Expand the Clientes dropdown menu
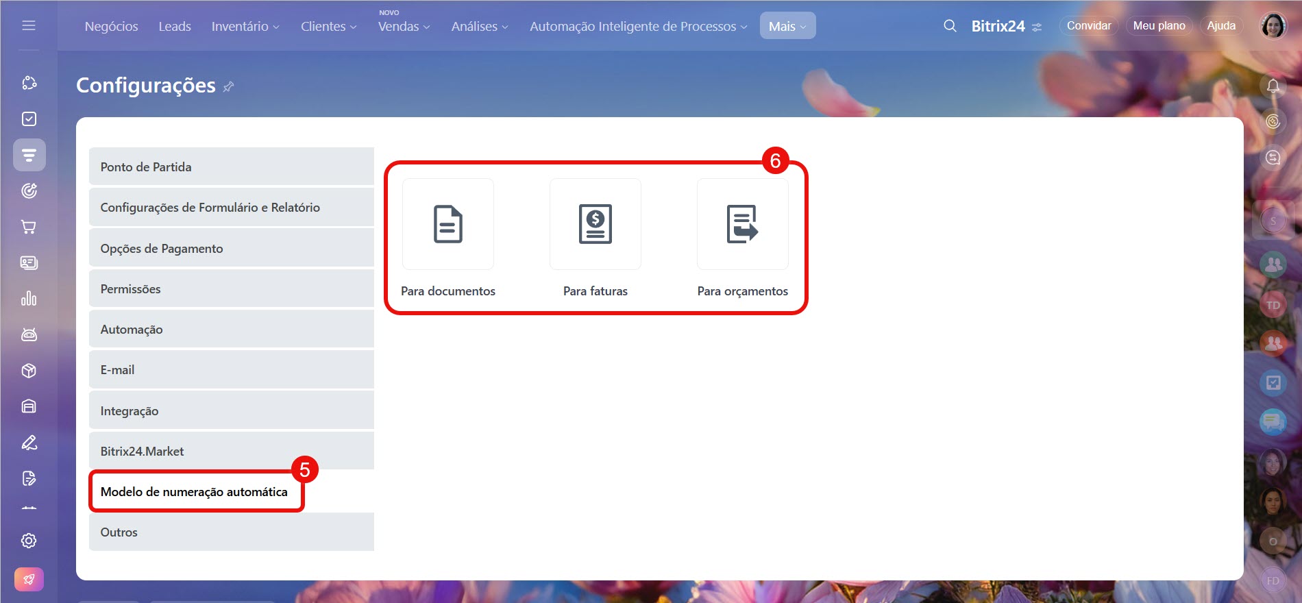Viewport: 1302px width, 603px height. pos(328,26)
